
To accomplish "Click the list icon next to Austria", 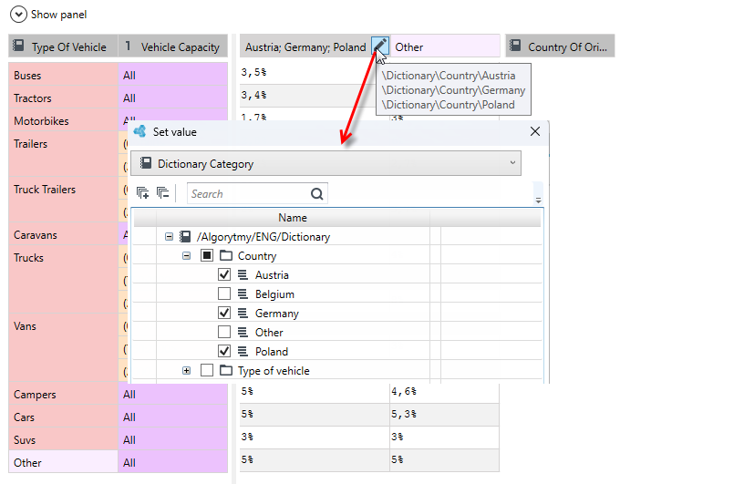I will [243, 274].
